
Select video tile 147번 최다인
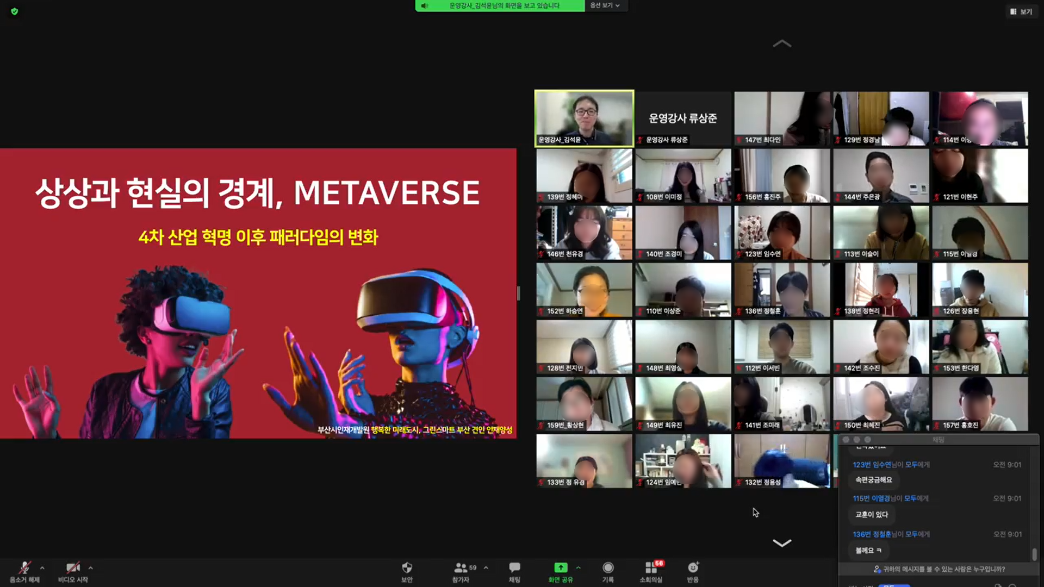tap(782, 118)
